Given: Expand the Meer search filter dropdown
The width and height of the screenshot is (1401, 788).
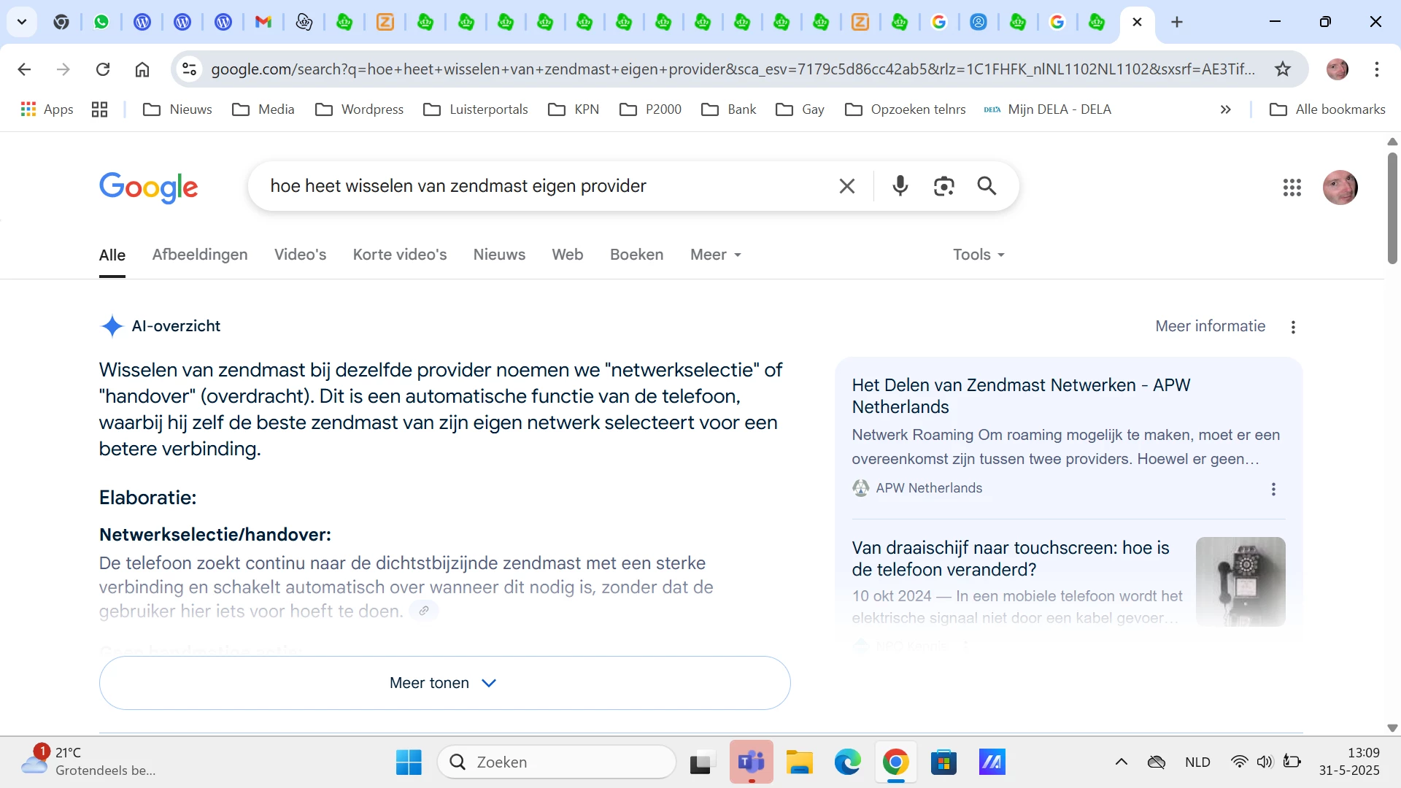Looking at the screenshot, I should (715, 255).
